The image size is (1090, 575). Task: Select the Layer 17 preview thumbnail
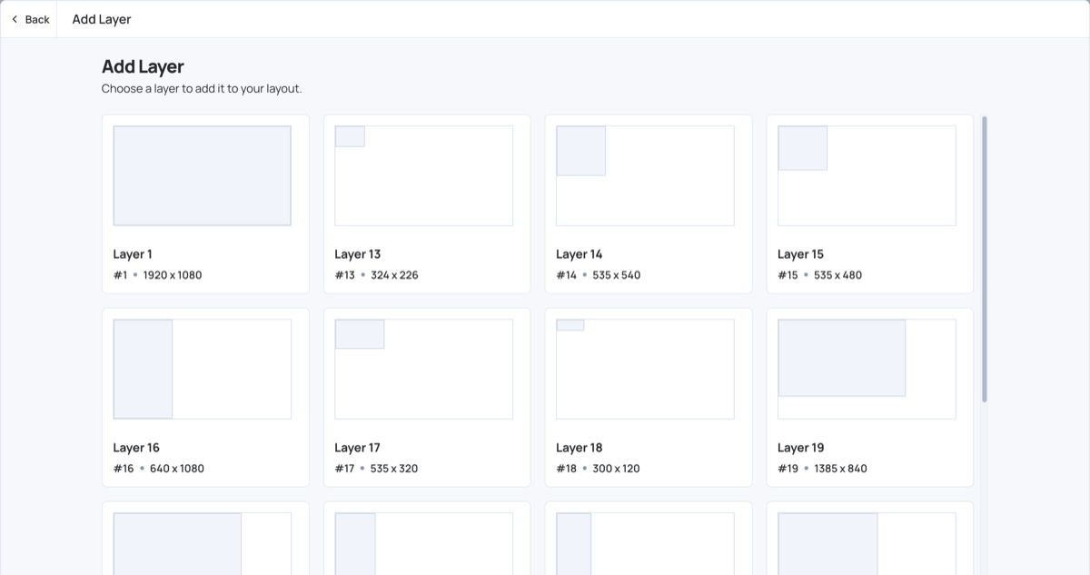pos(423,369)
